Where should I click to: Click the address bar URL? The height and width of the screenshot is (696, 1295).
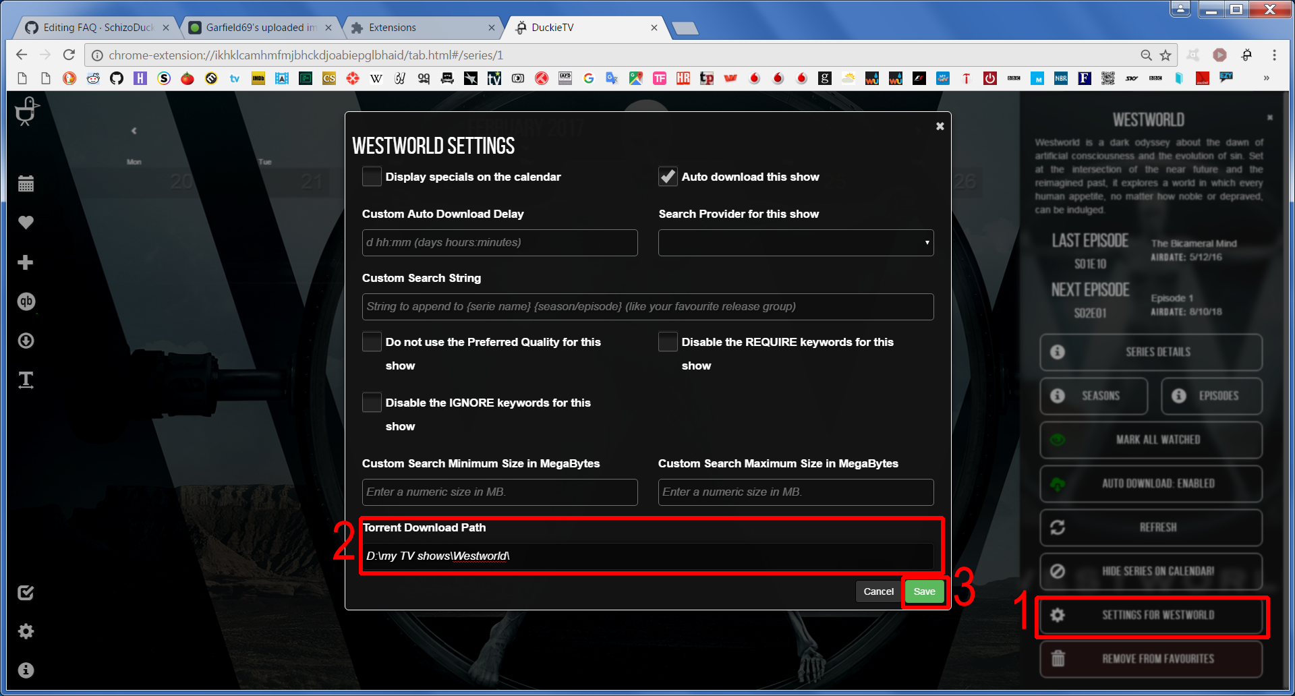click(x=306, y=55)
